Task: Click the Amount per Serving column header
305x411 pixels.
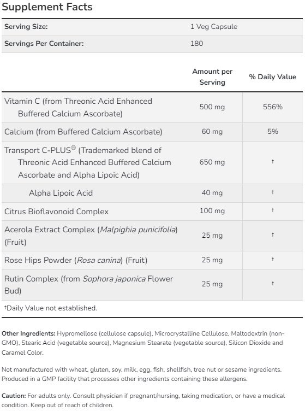Action: click(x=212, y=77)
